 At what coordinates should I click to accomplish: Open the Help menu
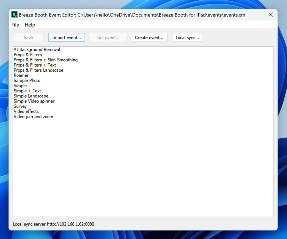point(30,25)
